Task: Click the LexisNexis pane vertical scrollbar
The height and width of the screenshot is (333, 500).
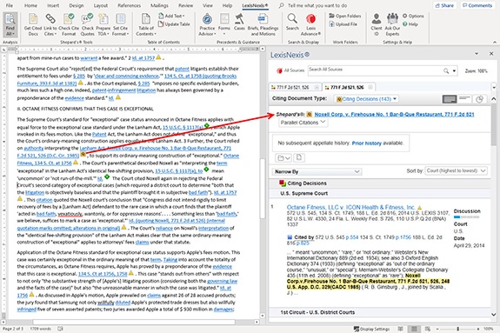Action: (493, 124)
